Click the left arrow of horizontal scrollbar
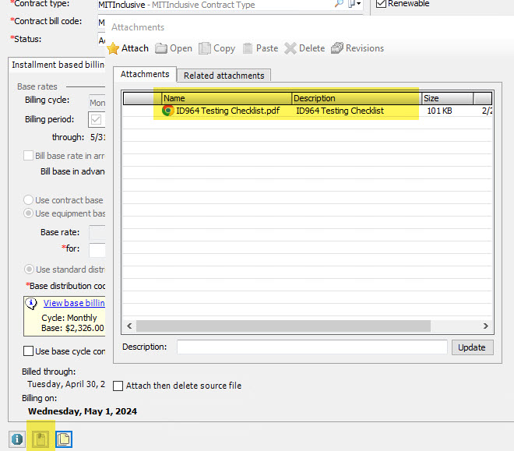This screenshot has width=514, height=451. [x=129, y=326]
